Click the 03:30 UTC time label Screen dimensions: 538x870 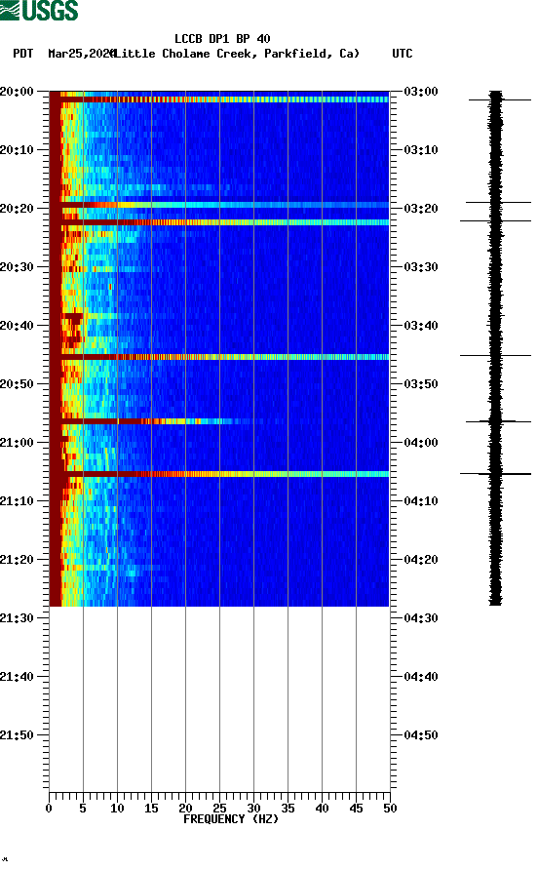click(x=421, y=267)
